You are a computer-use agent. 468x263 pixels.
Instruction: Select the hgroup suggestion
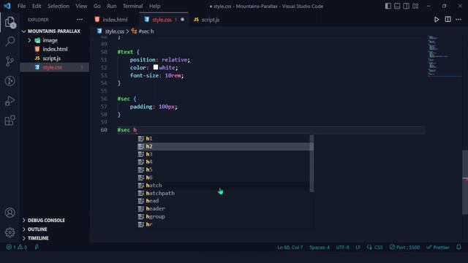point(223,216)
